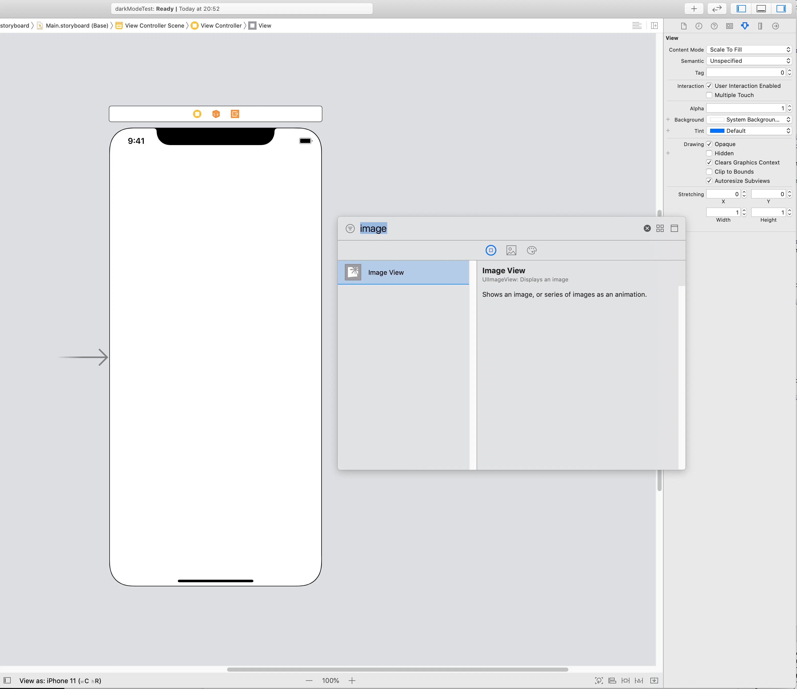The width and height of the screenshot is (797, 689).
Task: Toggle library details pane icon
Action: (674, 228)
